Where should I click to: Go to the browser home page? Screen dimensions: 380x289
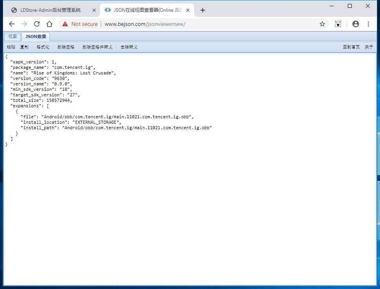49,24
